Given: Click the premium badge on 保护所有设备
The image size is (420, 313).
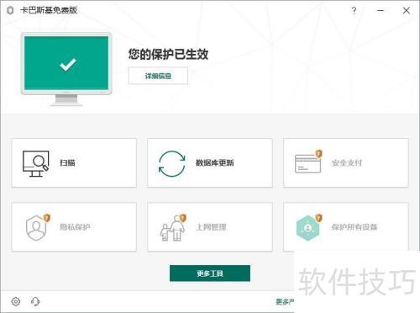Looking at the screenshot, I should (318, 218).
